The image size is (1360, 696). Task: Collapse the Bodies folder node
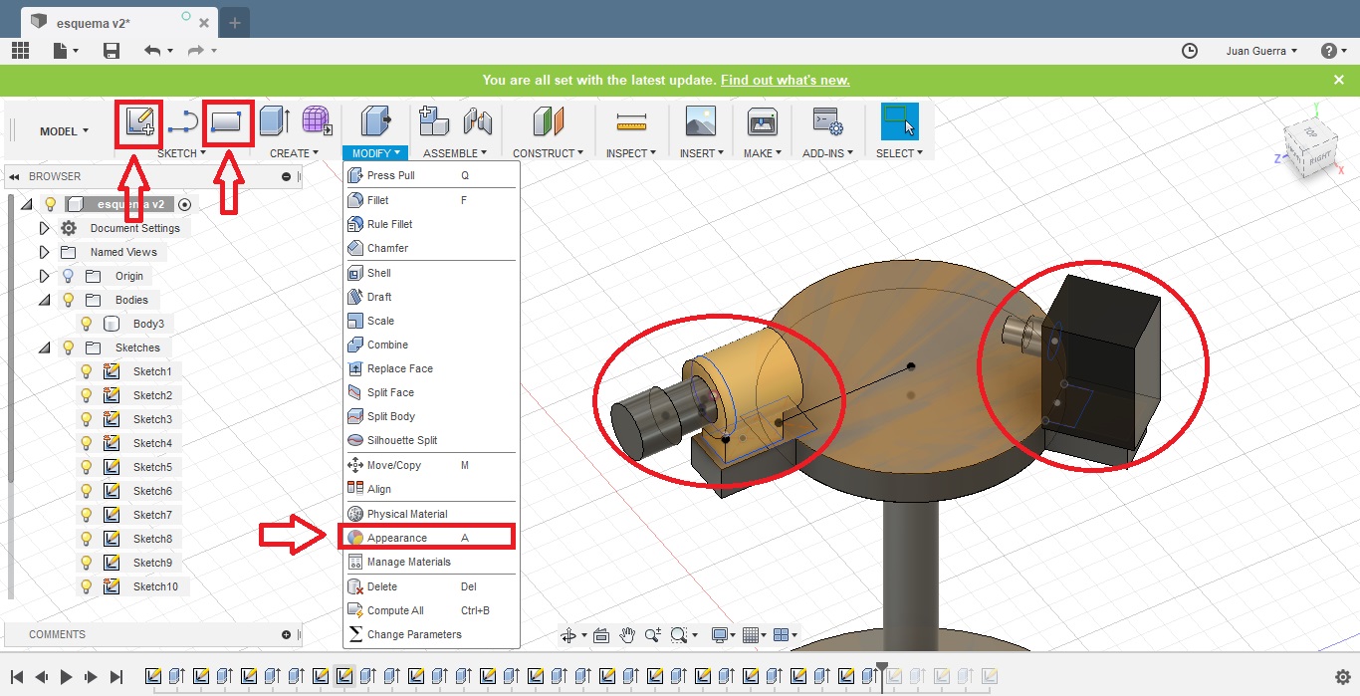44,300
